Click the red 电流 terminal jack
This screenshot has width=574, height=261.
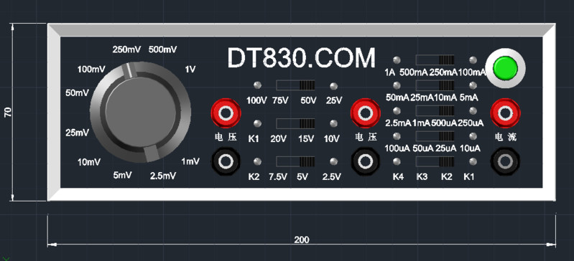click(x=505, y=113)
